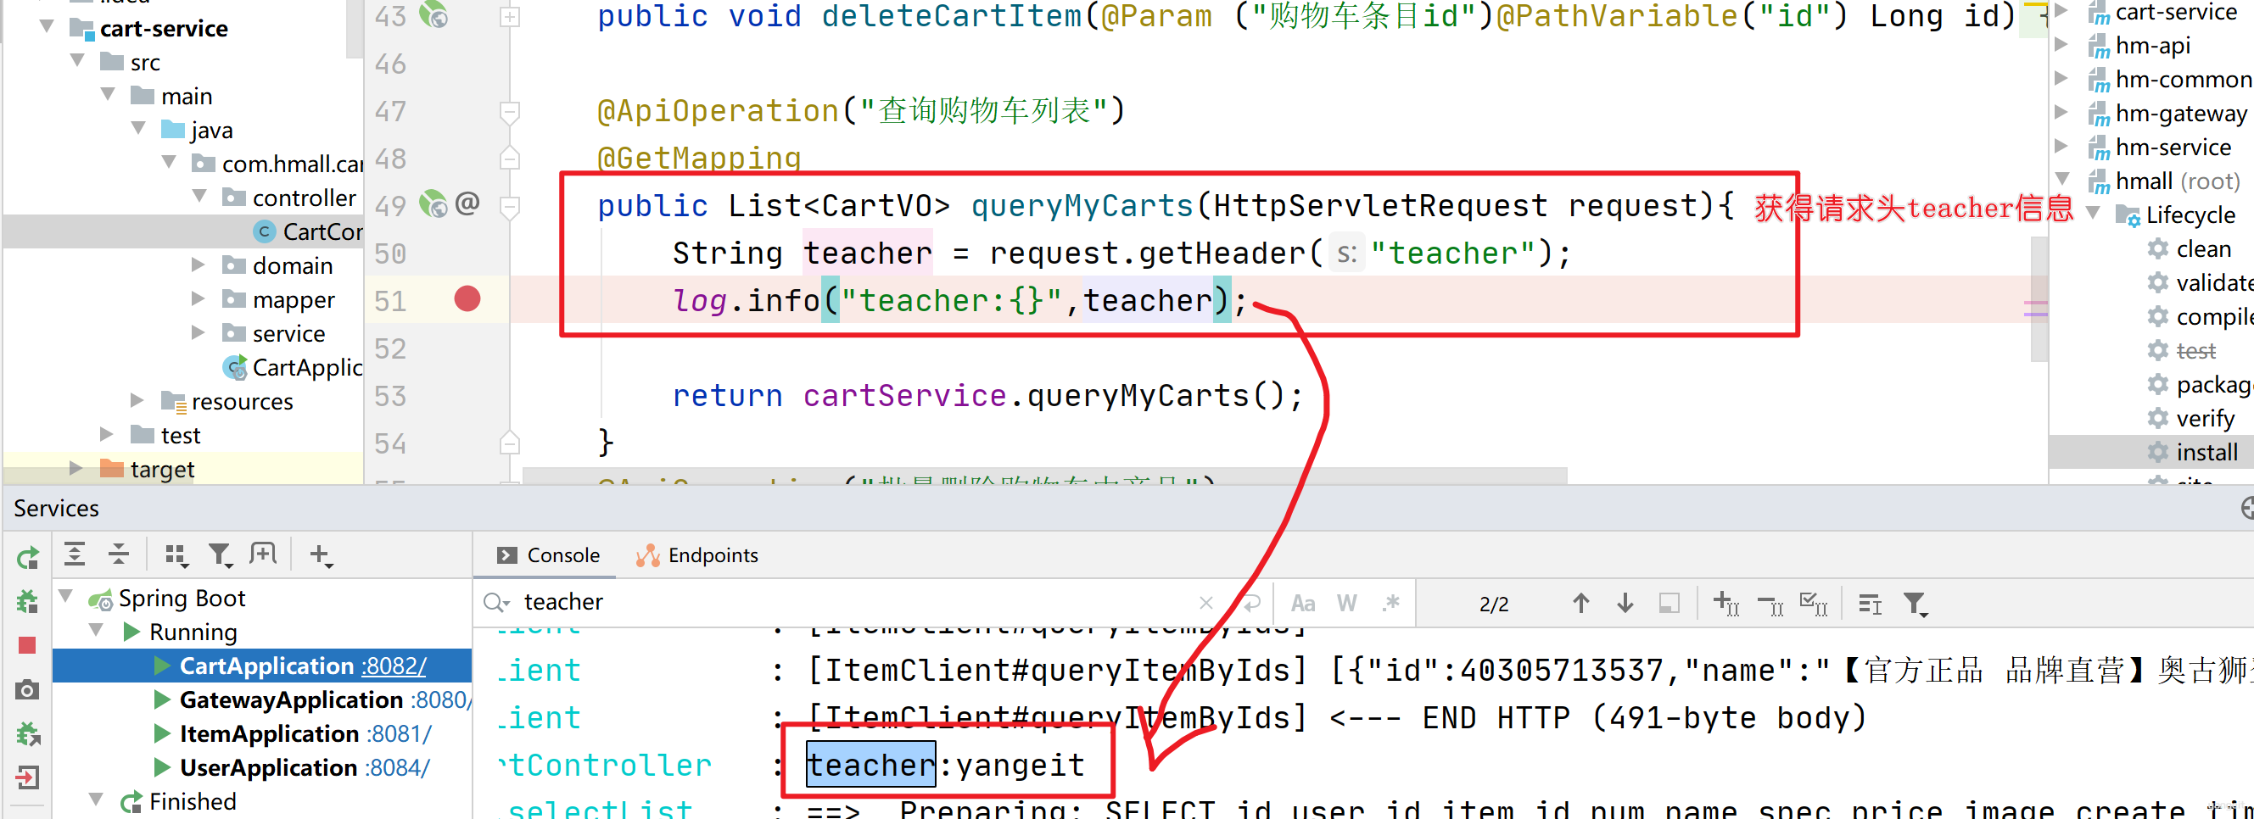Add selection for next occurrence
The image size is (2254, 819).
pyautogui.click(x=1725, y=603)
